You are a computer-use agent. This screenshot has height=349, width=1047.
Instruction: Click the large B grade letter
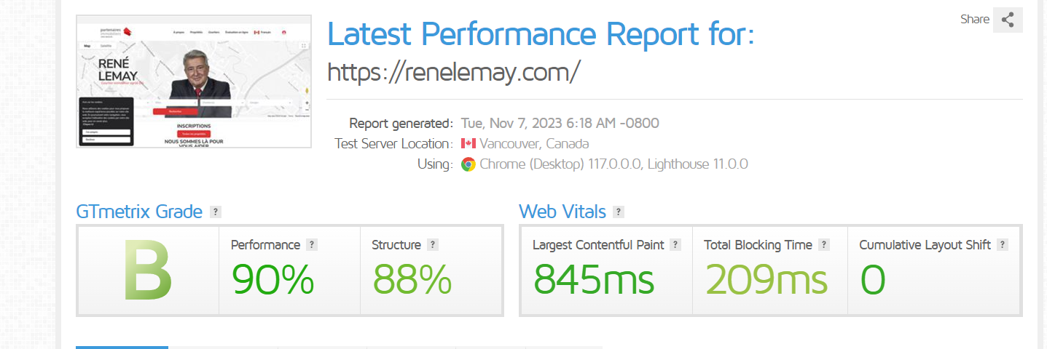point(149,271)
